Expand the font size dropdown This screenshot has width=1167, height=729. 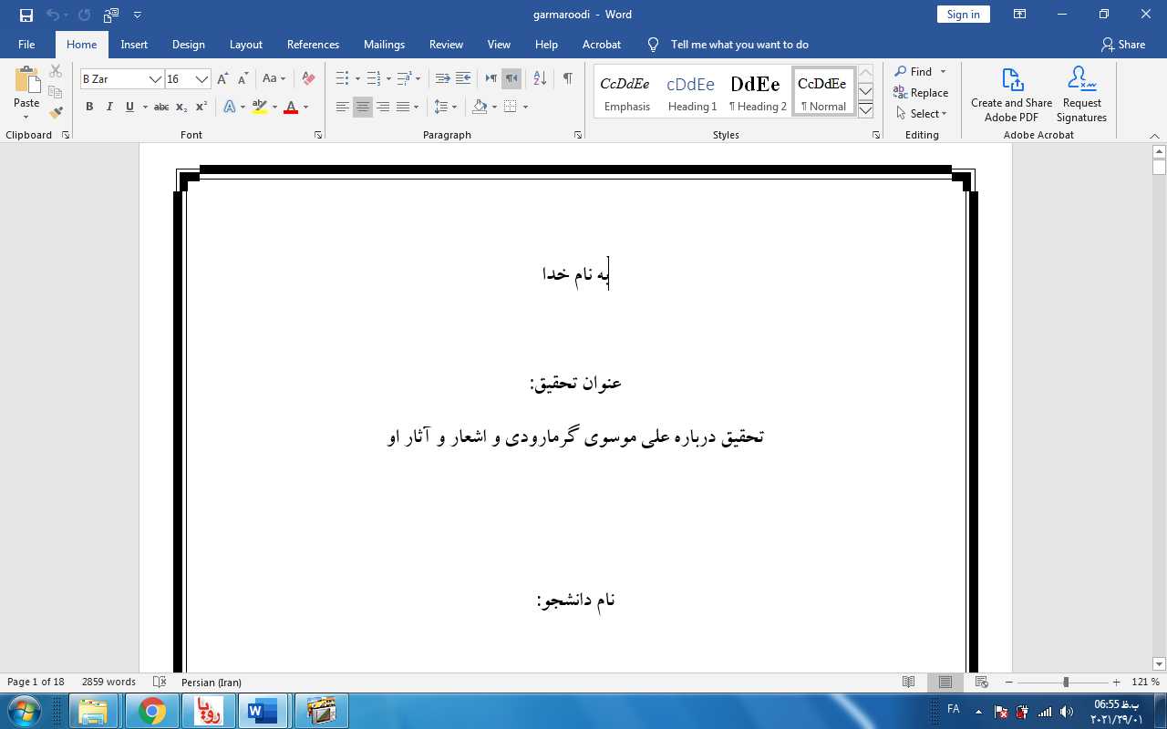[x=202, y=79]
